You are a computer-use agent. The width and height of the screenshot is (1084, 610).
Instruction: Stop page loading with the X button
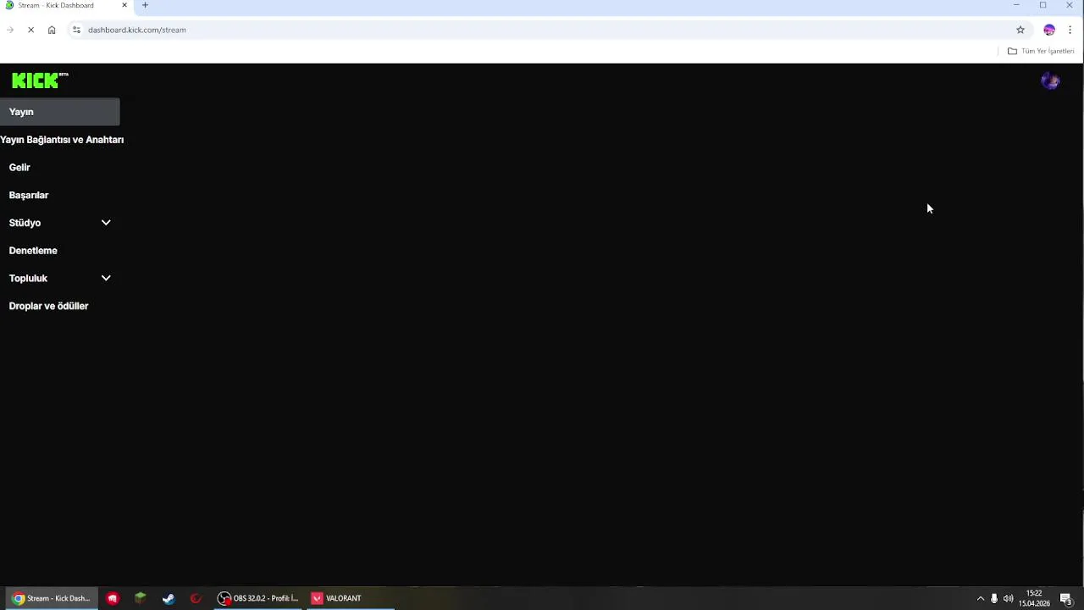[x=30, y=30]
